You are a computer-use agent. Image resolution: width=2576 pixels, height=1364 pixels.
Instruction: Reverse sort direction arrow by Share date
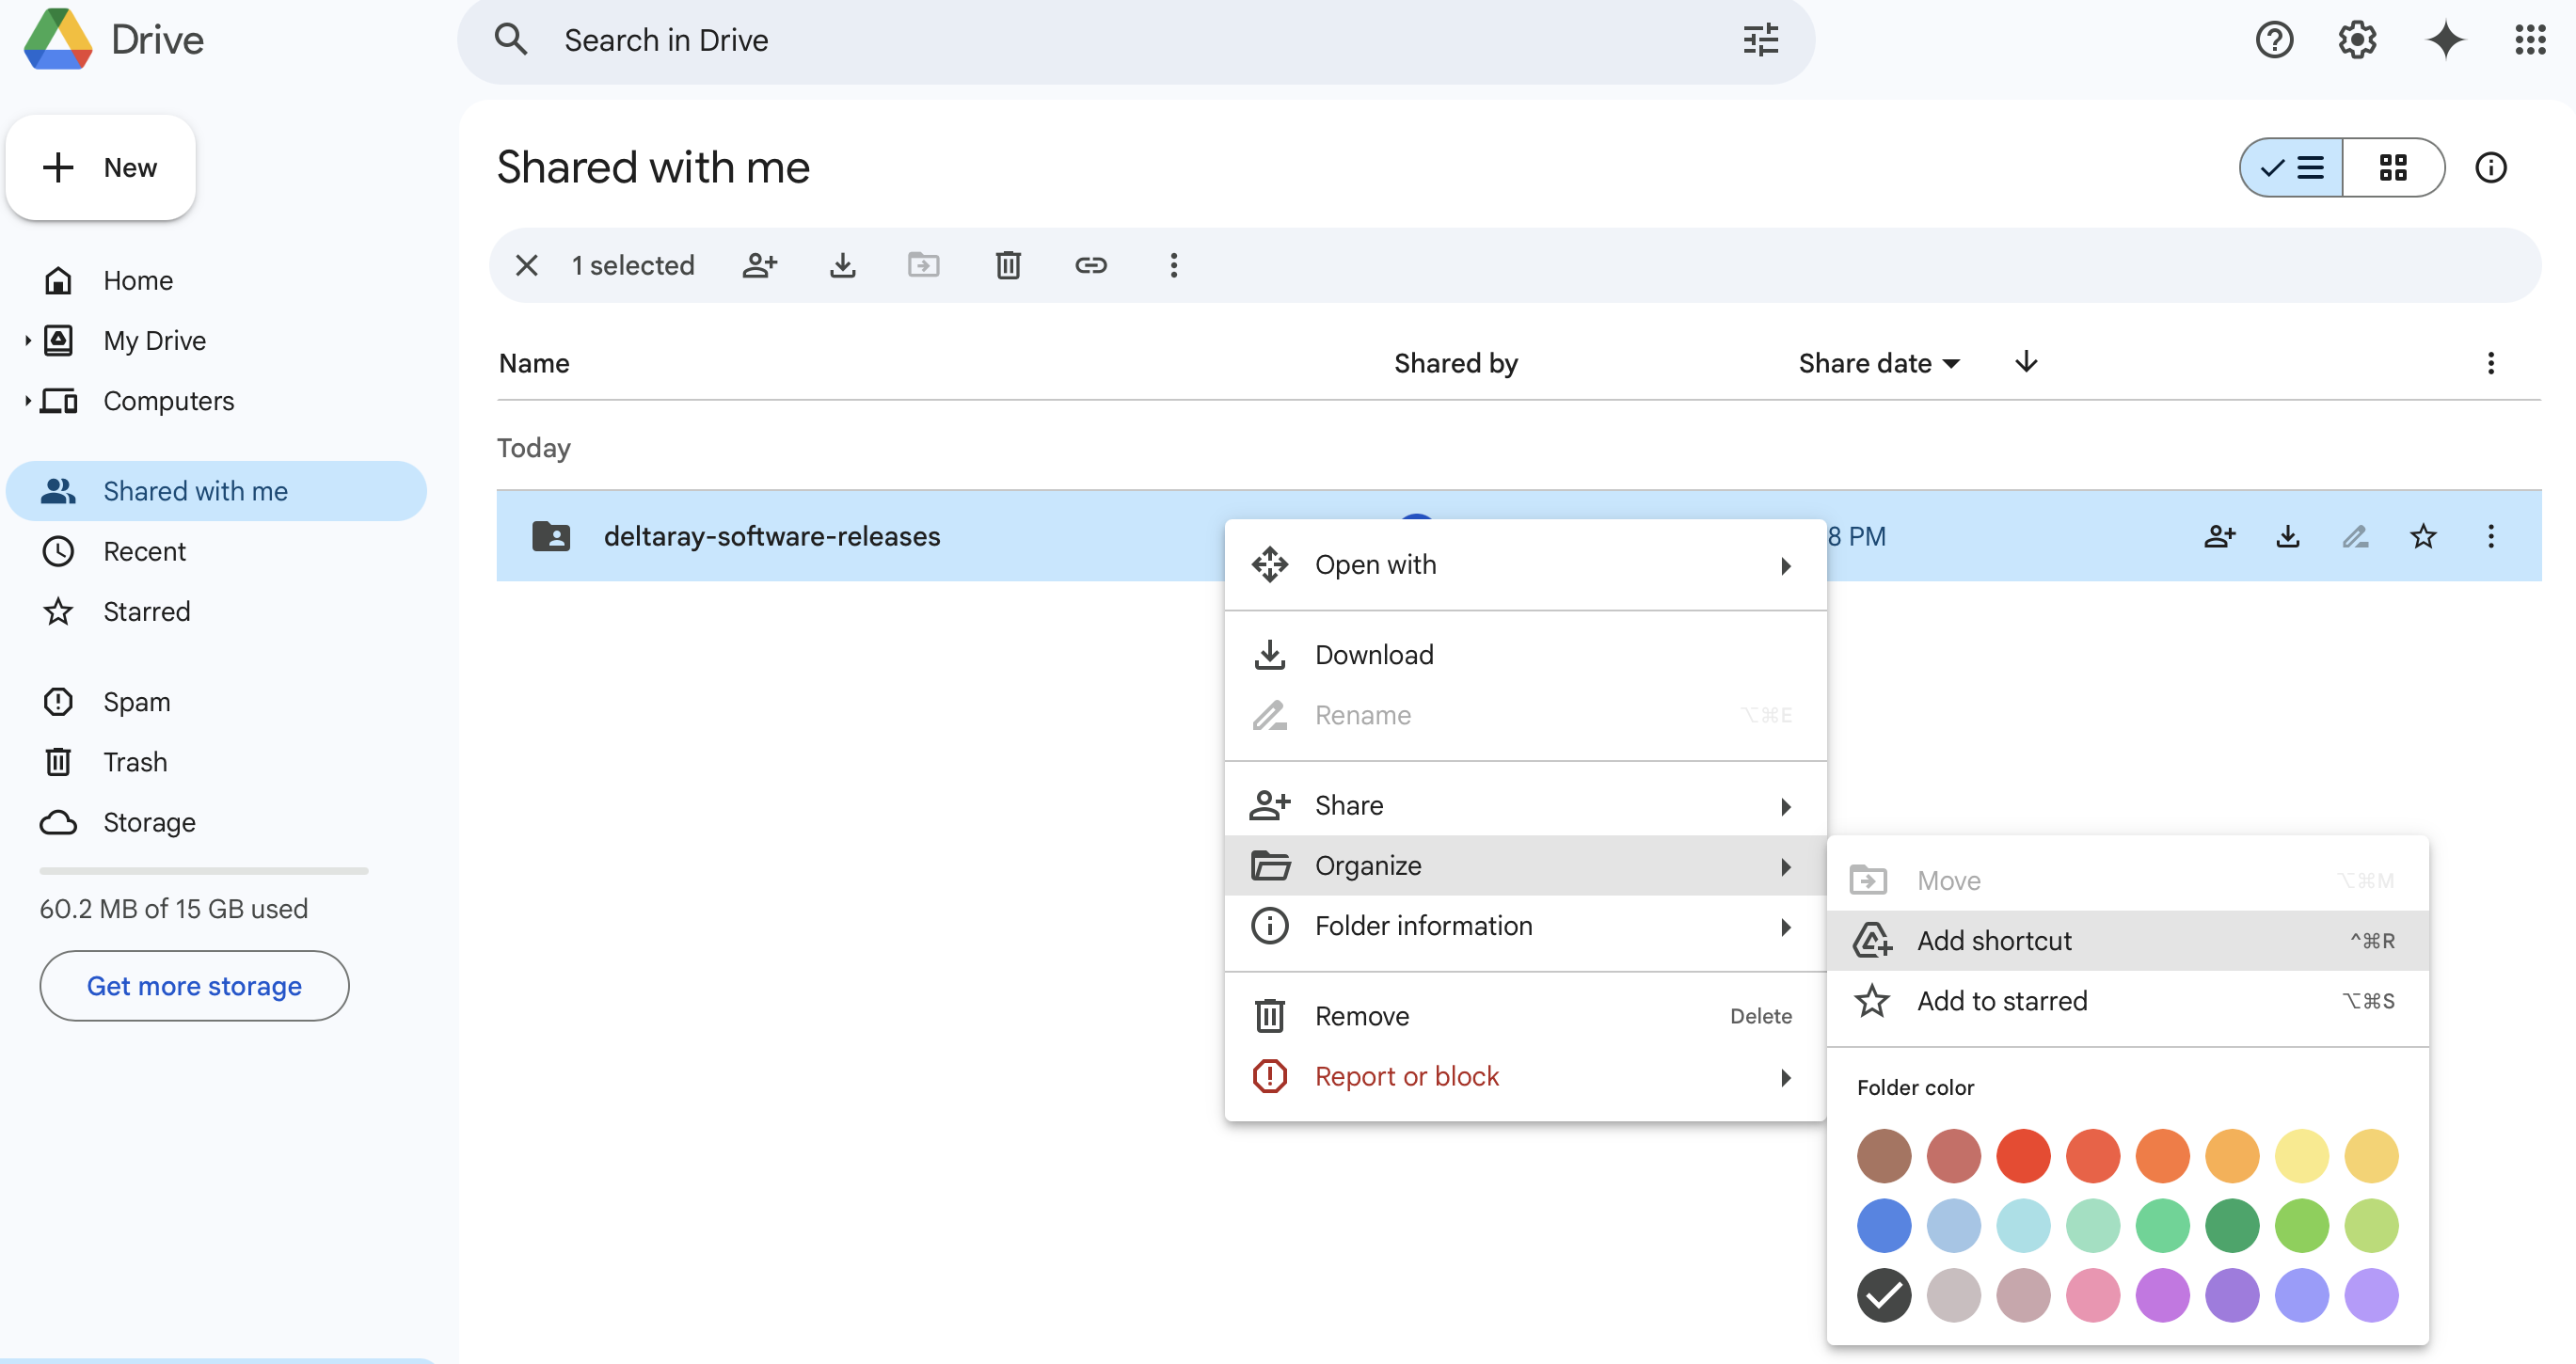pos(2026,362)
